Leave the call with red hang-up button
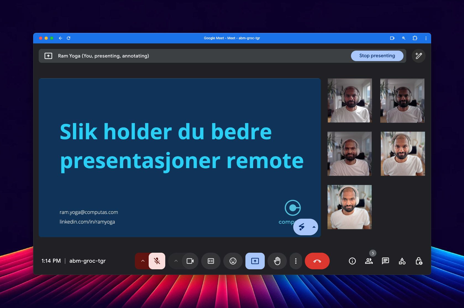Viewport: 464px width, 308px height. tap(317, 261)
